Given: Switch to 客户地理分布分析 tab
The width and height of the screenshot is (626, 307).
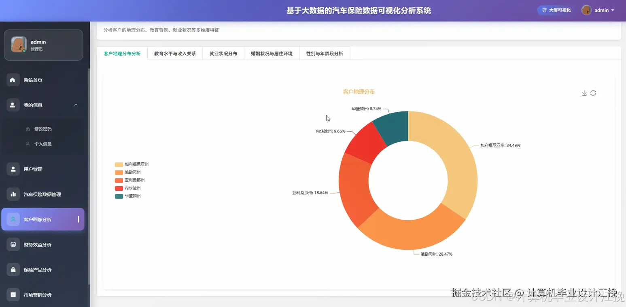Looking at the screenshot, I should click(x=122, y=53).
